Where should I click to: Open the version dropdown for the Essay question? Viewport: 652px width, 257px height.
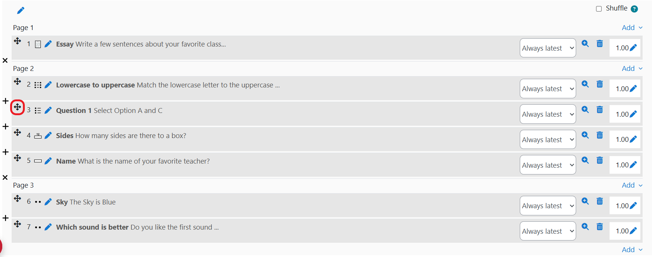pos(547,48)
